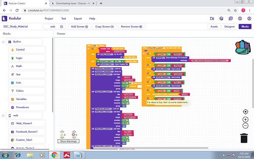Click the viewer horizontal scrollbar
Image resolution: width=254 pixels, height=159 pixels.
tap(151, 148)
